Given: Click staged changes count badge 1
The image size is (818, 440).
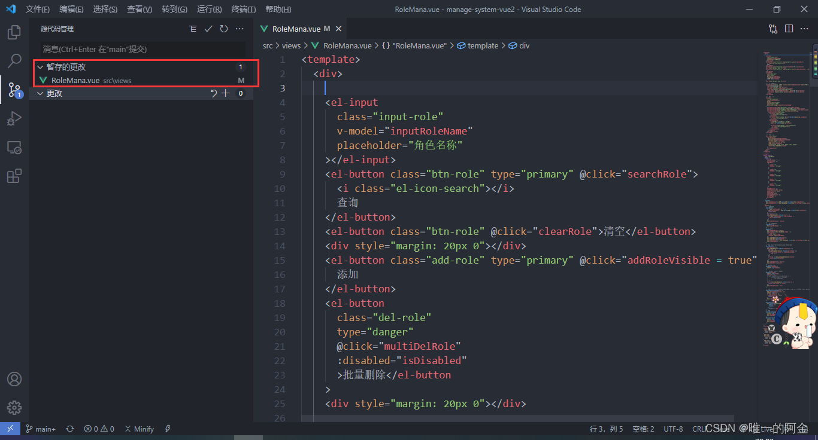Looking at the screenshot, I should (241, 67).
